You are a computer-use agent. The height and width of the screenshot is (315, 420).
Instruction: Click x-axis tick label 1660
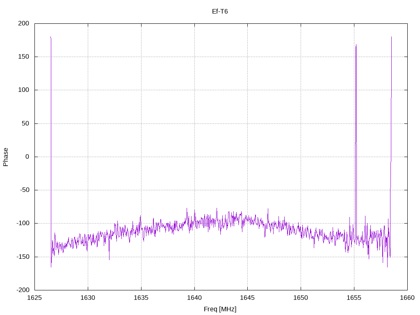click(407, 298)
